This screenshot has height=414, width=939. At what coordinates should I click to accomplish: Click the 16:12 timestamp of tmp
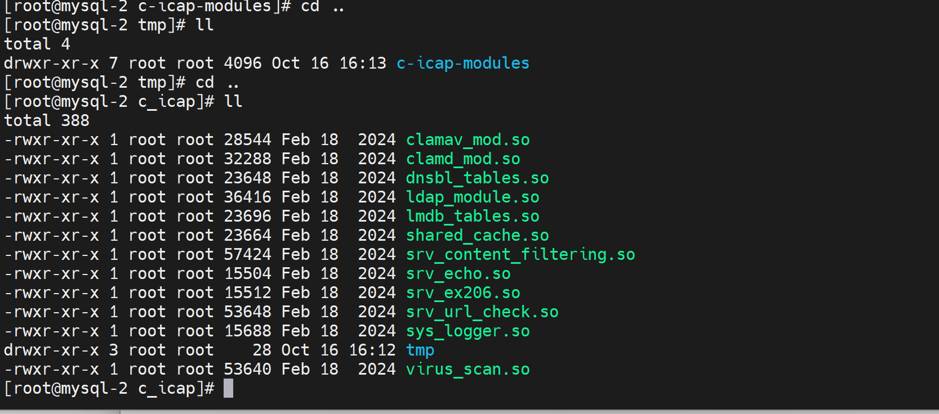pyautogui.click(x=372, y=350)
